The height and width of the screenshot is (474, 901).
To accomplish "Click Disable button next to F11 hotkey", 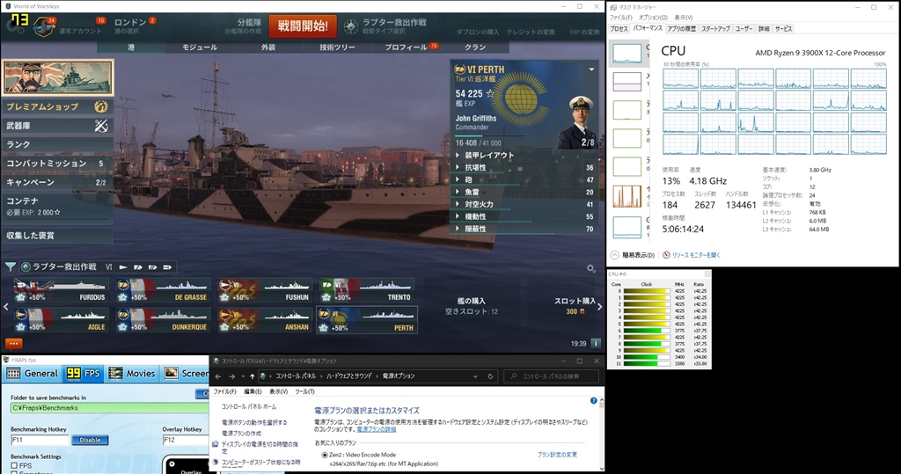I will (x=90, y=440).
